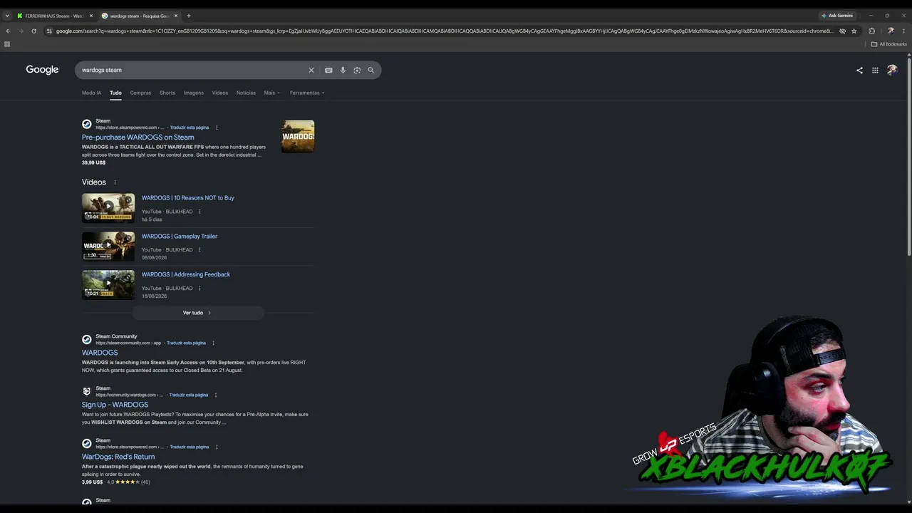Click the Ask Gemini button

point(837,16)
